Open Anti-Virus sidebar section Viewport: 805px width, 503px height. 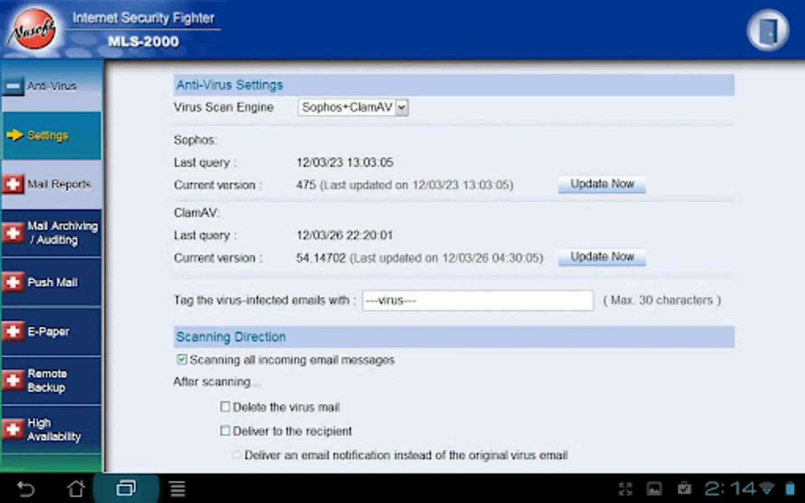point(52,86)
